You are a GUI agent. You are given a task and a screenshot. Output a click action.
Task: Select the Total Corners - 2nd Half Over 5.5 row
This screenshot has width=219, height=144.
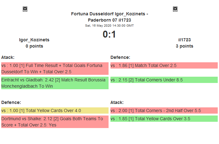click(164, 111)
